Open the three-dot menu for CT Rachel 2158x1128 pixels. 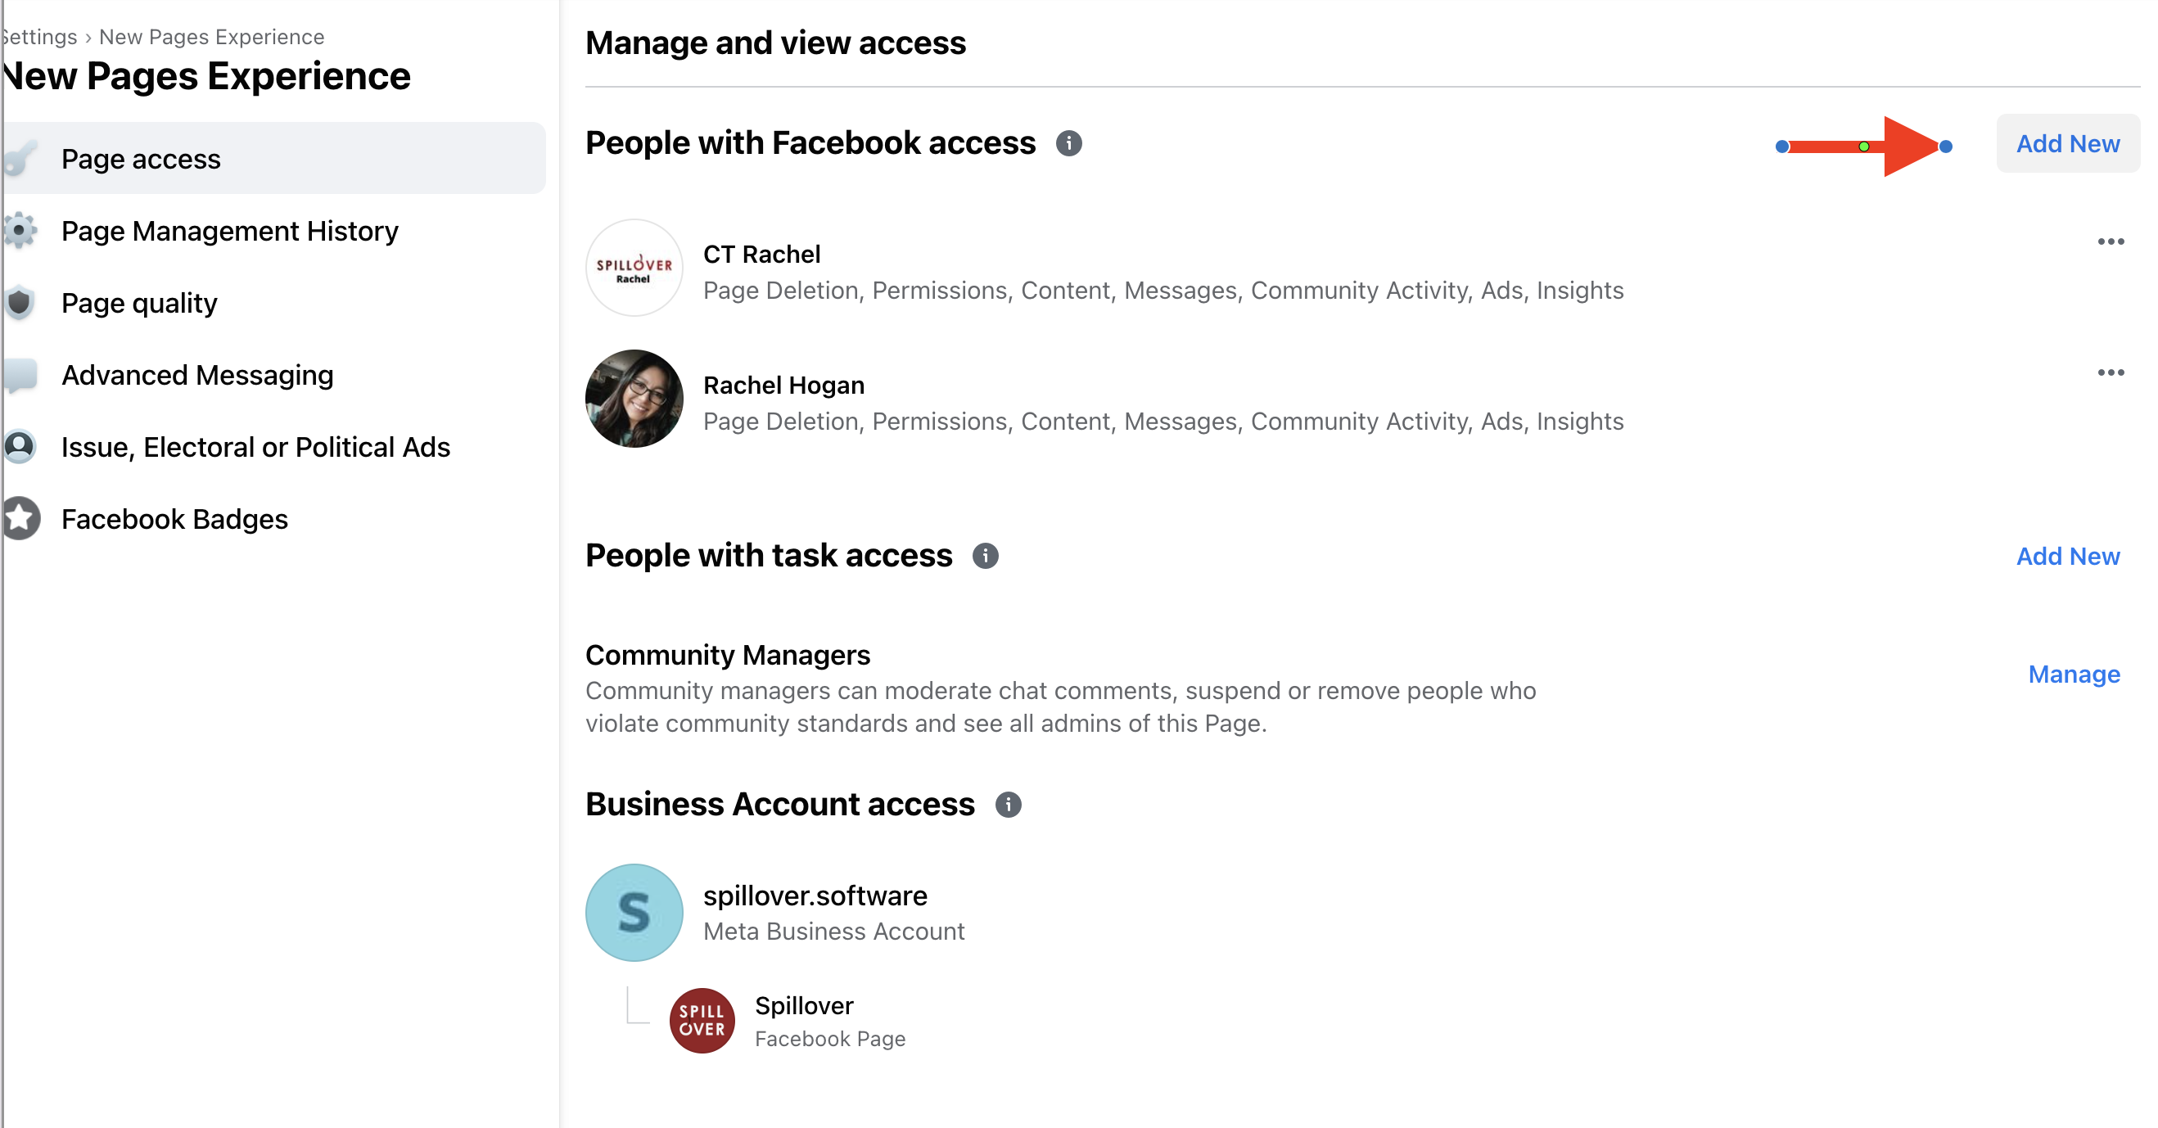[x=2111, y=242]
